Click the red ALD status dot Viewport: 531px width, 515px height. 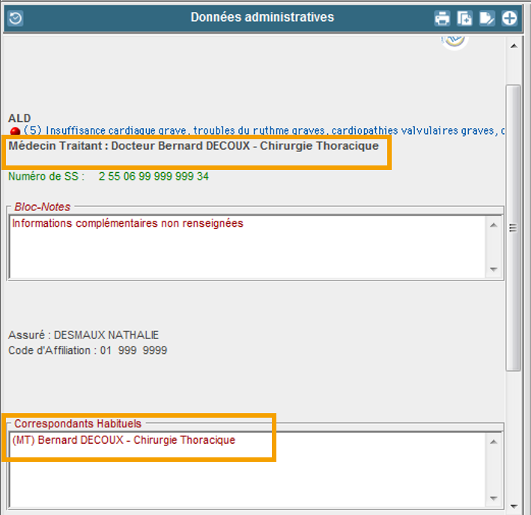pos(15,132)
